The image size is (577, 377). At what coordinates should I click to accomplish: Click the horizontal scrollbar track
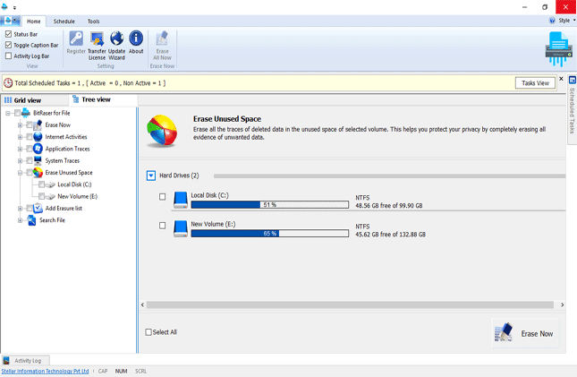click(350, 304)
